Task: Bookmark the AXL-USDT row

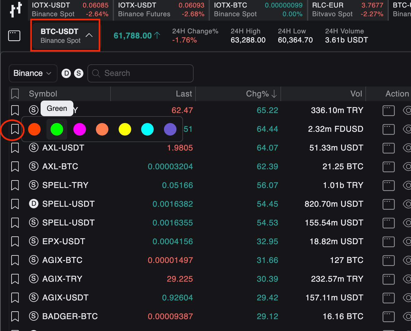Action: click(15, 148)
